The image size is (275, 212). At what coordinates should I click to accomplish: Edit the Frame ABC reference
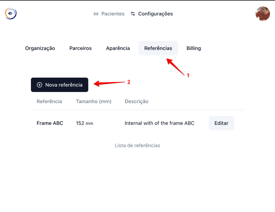tap(221, 123)
